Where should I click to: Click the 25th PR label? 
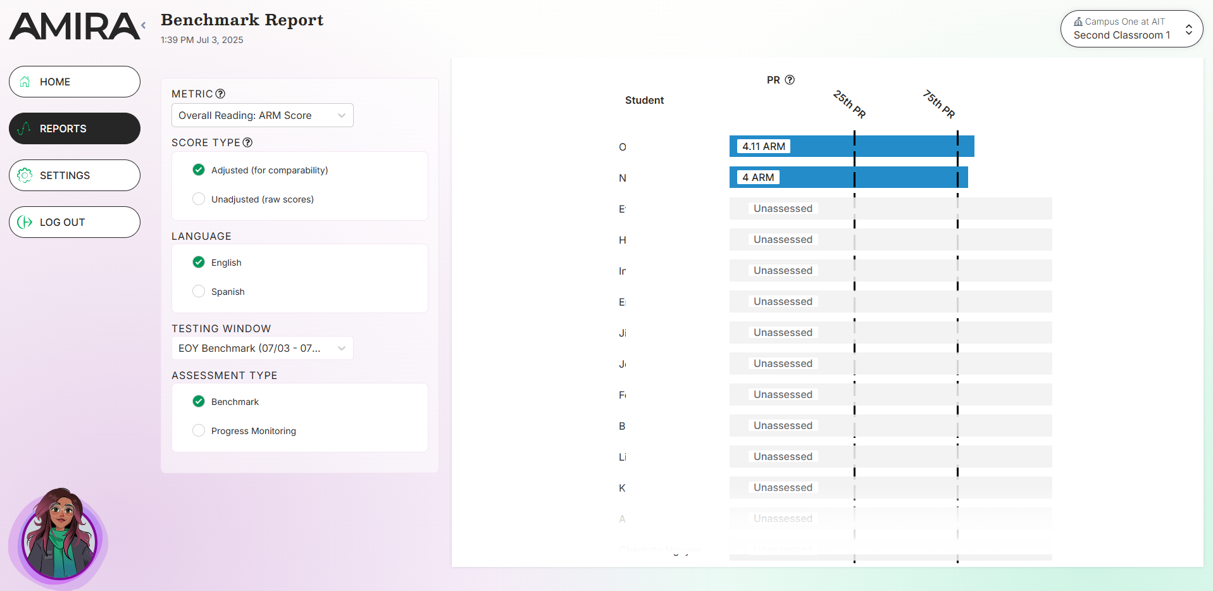[849, 104]
